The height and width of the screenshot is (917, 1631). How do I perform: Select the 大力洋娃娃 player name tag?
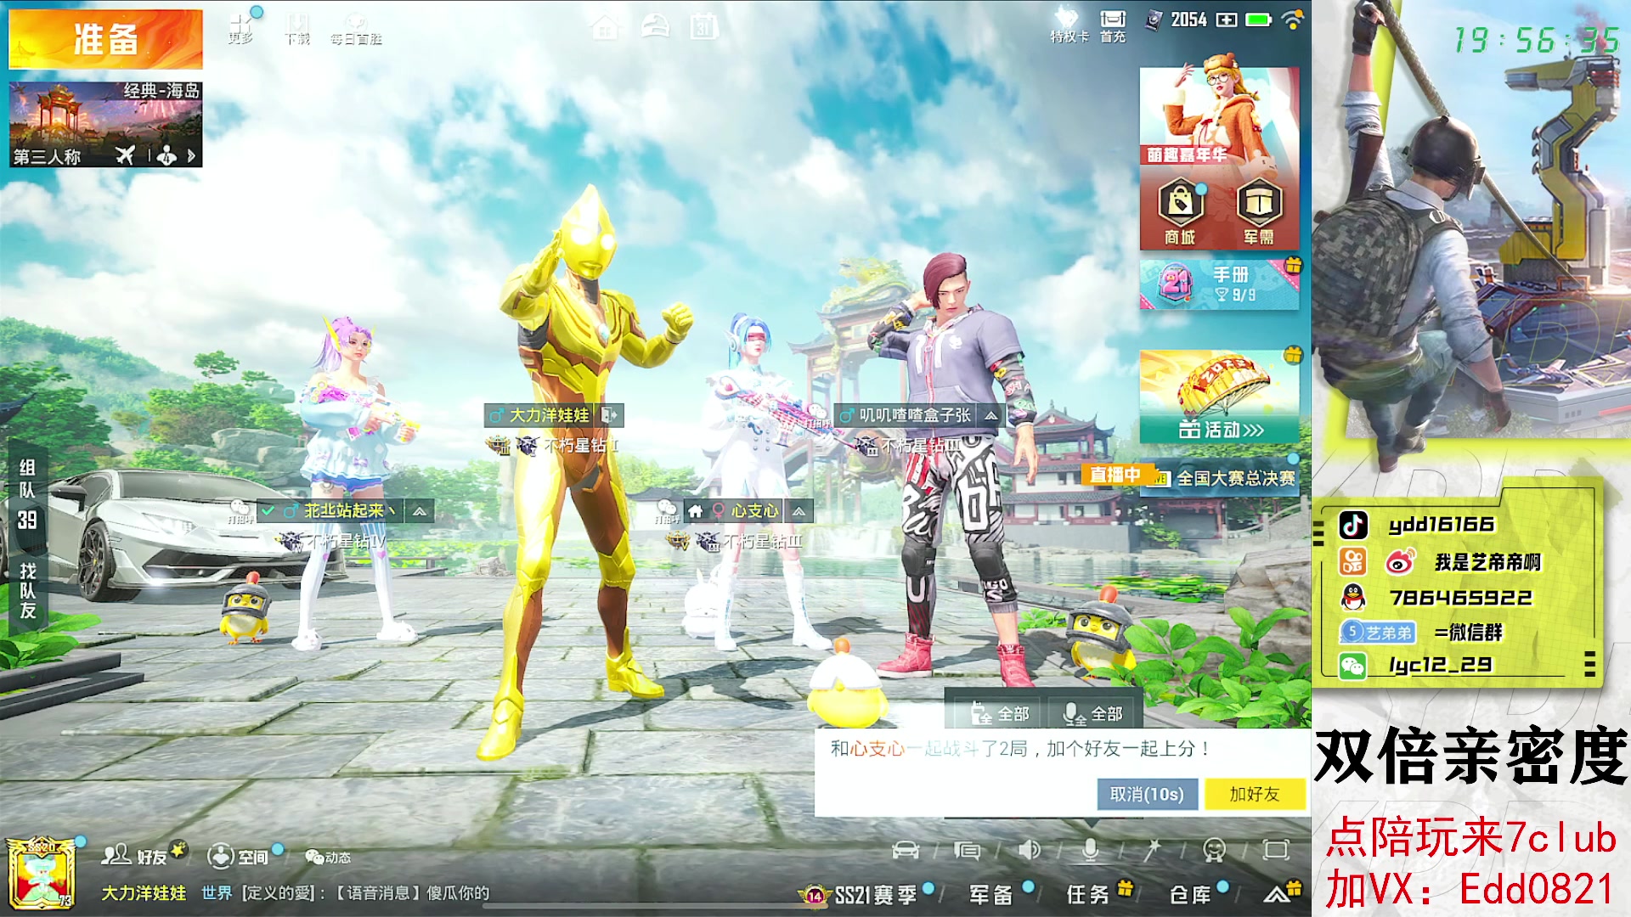[540, 415]
